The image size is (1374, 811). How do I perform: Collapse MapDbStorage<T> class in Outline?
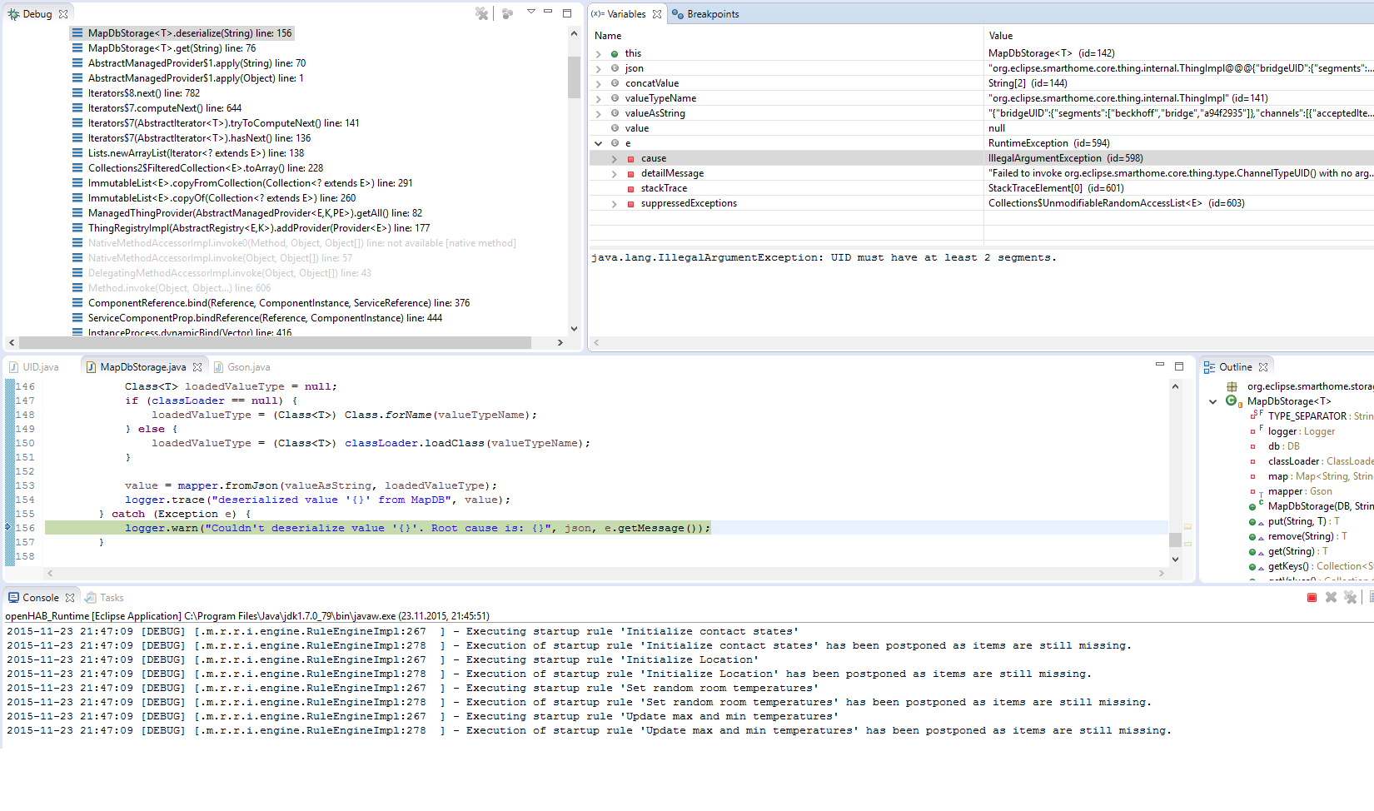tap(1212, 401)
